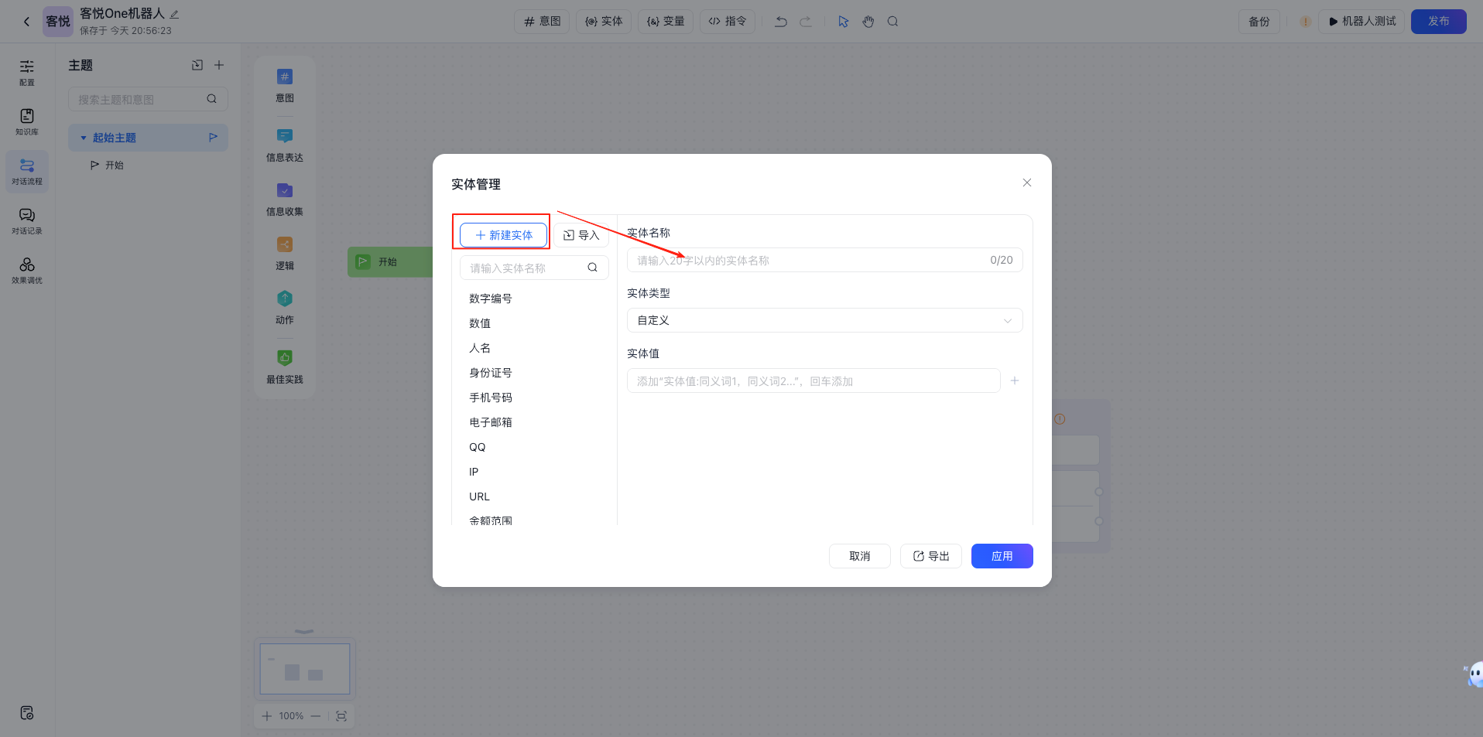Select 手机号码 in the entity list
The width and height of the screenshot is (1483, 737).
(x=491, y=398)
